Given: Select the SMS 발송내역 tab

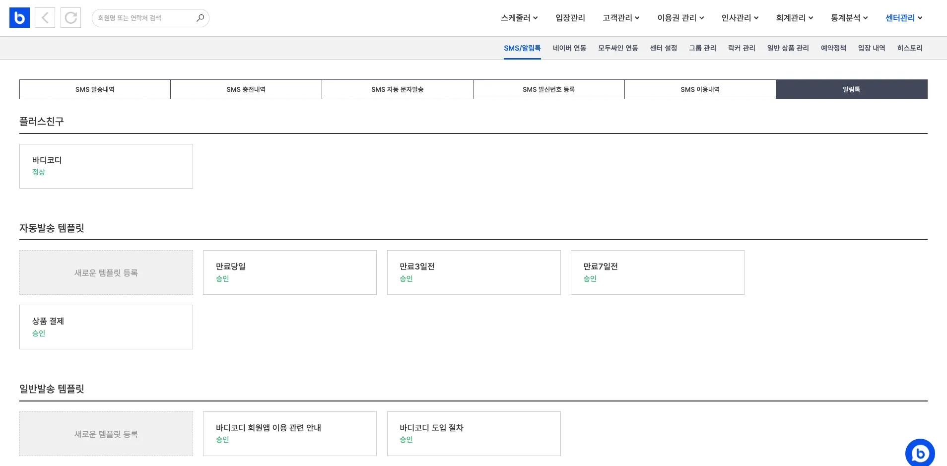Looking at the screenshot, I should [x=95, y=89].
